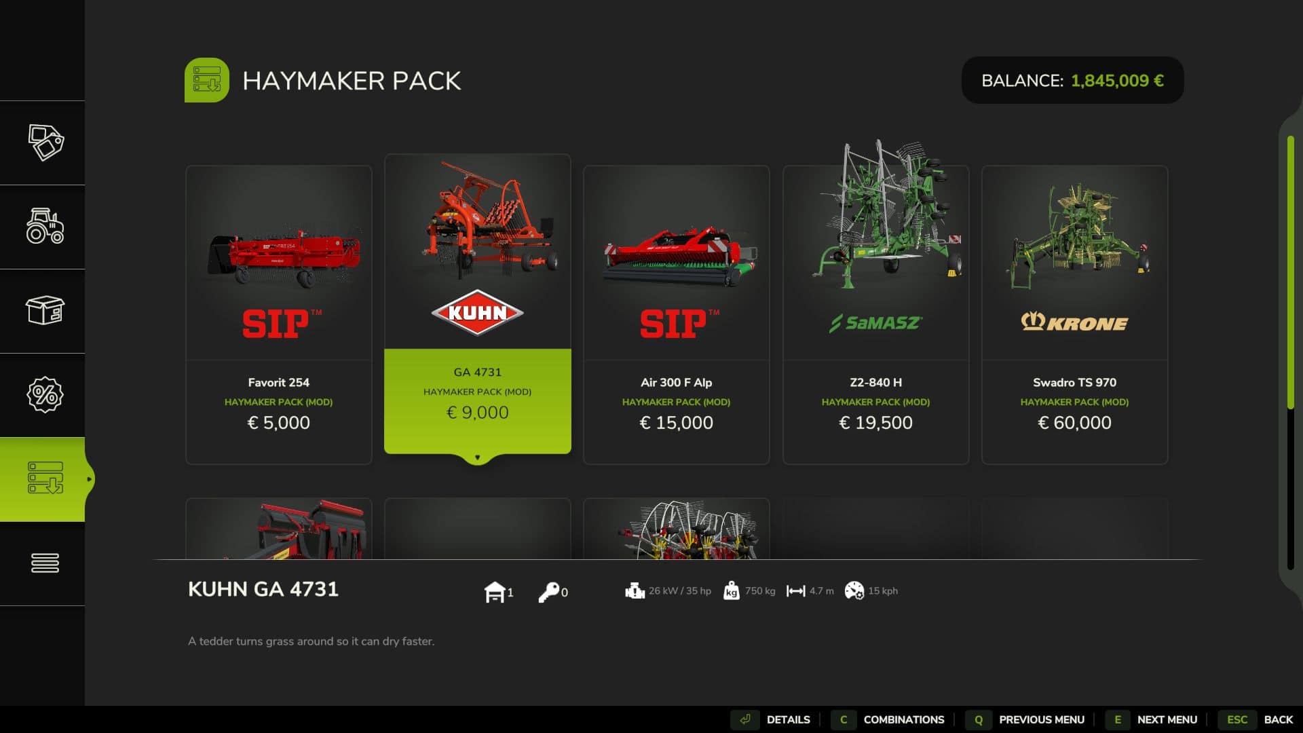Pick the SaMASZ Z2-840 H item
The height and width of the screenshot is (733, 1303).
(875, 315)
